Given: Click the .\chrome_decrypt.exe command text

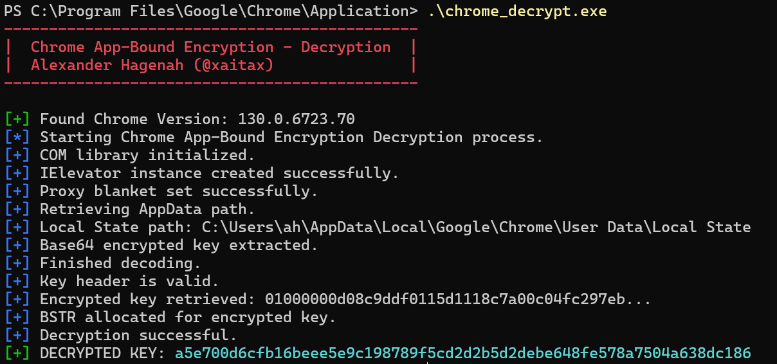Looking at the screenshot, I should [x=516, y=11].
